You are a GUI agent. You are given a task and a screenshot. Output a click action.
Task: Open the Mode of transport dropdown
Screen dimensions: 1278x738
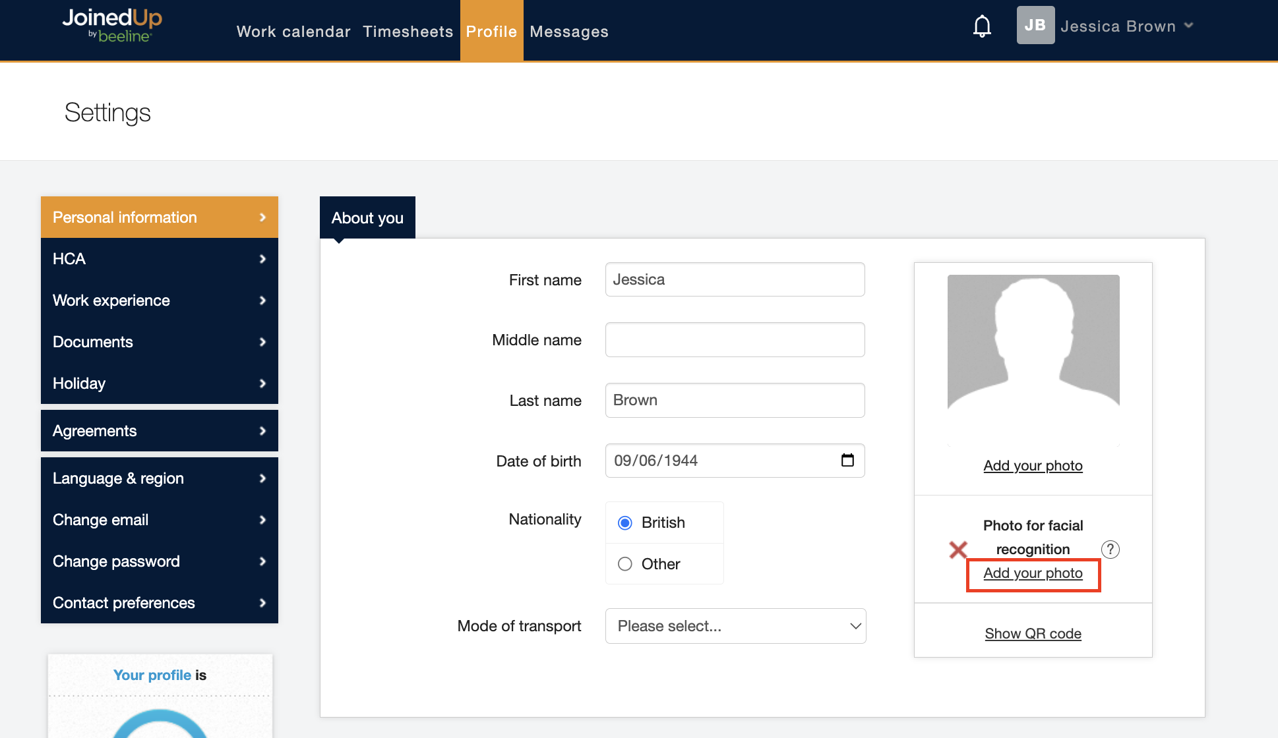tap(735, 626)
